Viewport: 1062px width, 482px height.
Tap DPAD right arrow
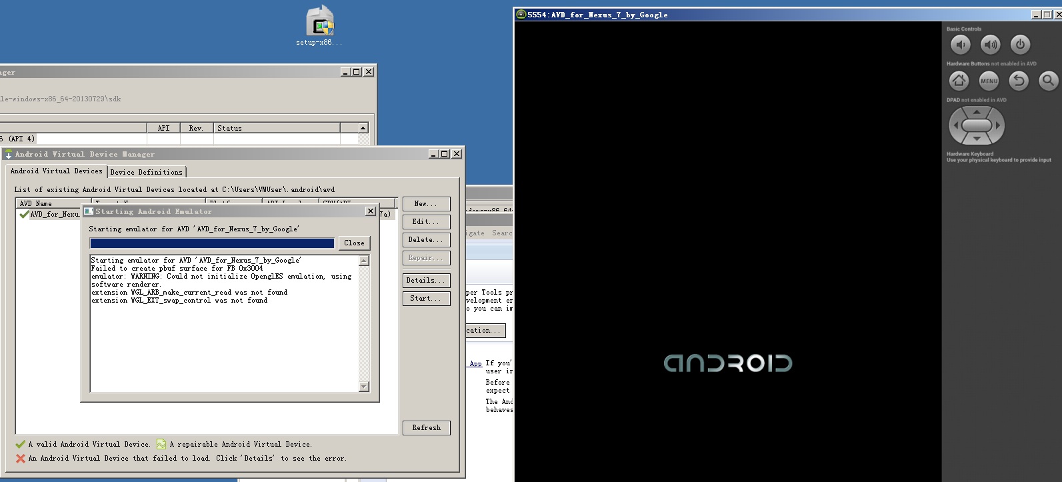pos(998,125)
